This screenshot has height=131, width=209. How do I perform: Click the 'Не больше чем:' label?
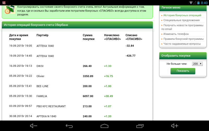177,64
